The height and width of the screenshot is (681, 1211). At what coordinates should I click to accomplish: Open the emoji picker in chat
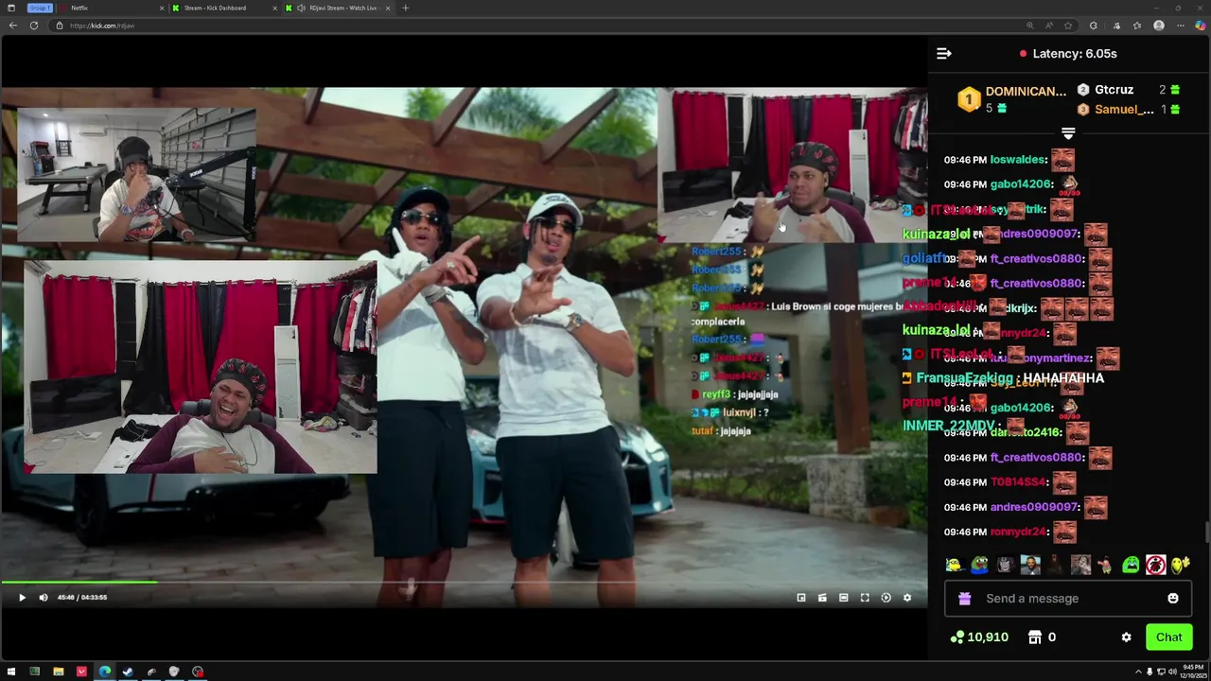(1173, 599)
